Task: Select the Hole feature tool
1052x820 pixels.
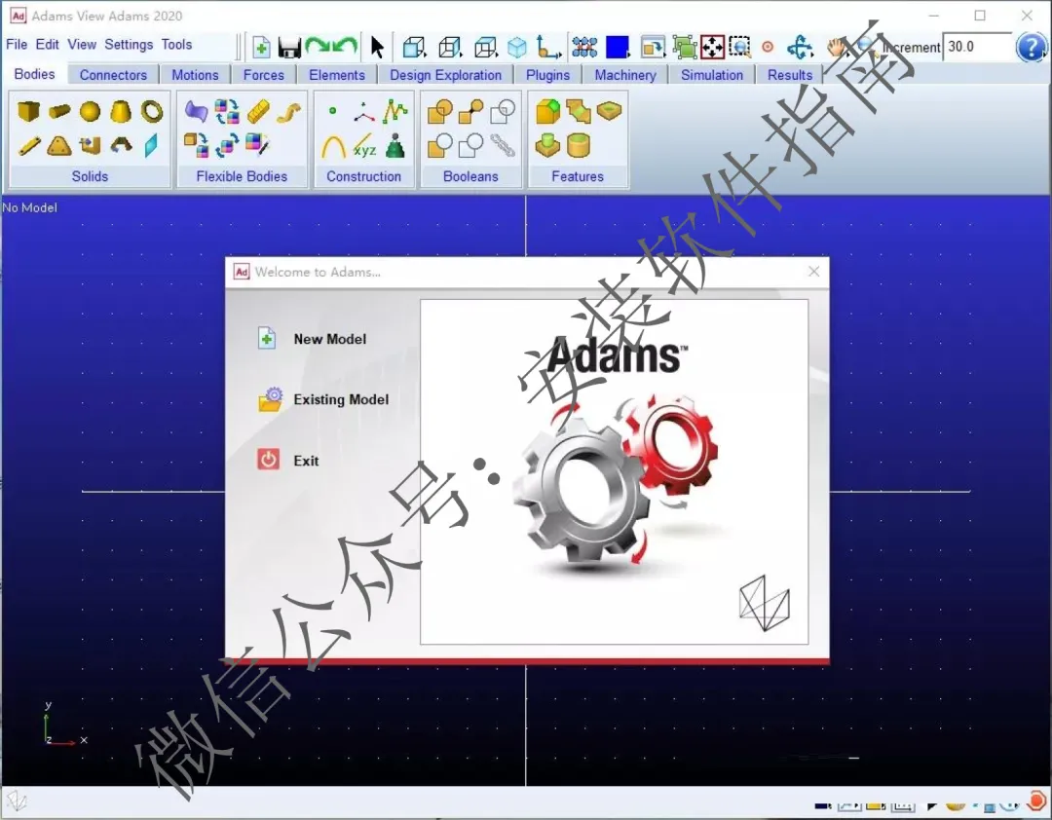Action: 609,110
